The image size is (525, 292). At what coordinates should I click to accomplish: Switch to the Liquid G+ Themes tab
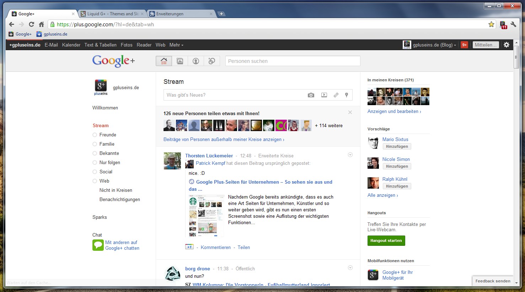point(112,14)
